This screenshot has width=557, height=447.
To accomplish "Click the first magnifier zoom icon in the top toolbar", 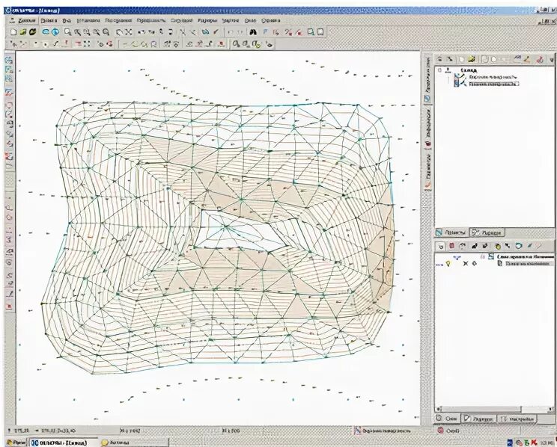I will point(67,32).
